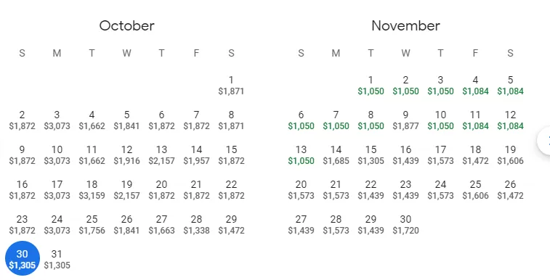Pick October 4 priced $1,662
This screenshot has height=280, width=550.
(92, 120)
